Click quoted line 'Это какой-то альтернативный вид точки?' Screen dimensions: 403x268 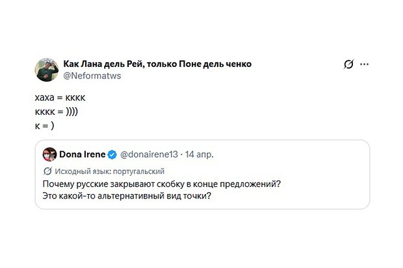[x=127, y=197]
